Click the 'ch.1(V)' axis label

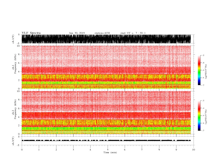13,39
